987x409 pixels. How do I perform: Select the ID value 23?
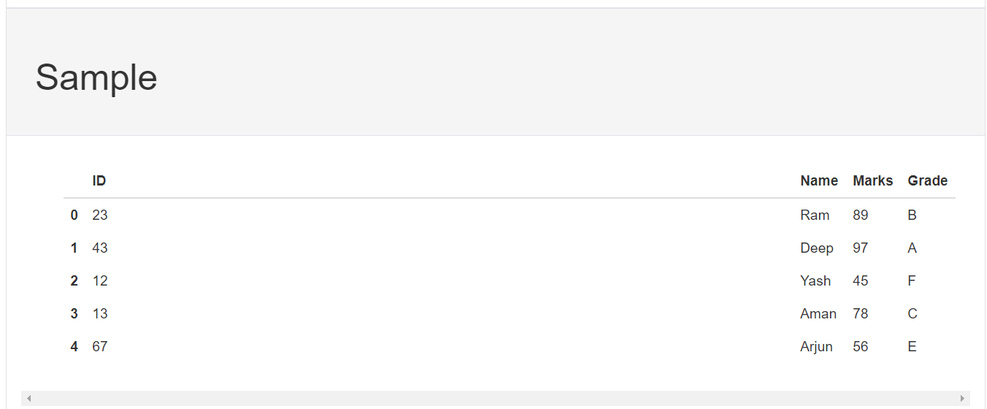pyautogui.click(x=100, y=215)
